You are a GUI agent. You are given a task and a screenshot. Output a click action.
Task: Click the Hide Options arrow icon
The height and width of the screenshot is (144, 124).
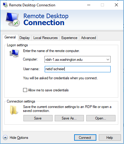(5, 137)
